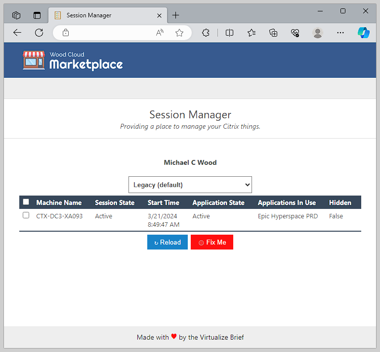This screenshot has height=352, width=380.
Task: Click the Start Time column header
Action: click(x=164, y=202)
